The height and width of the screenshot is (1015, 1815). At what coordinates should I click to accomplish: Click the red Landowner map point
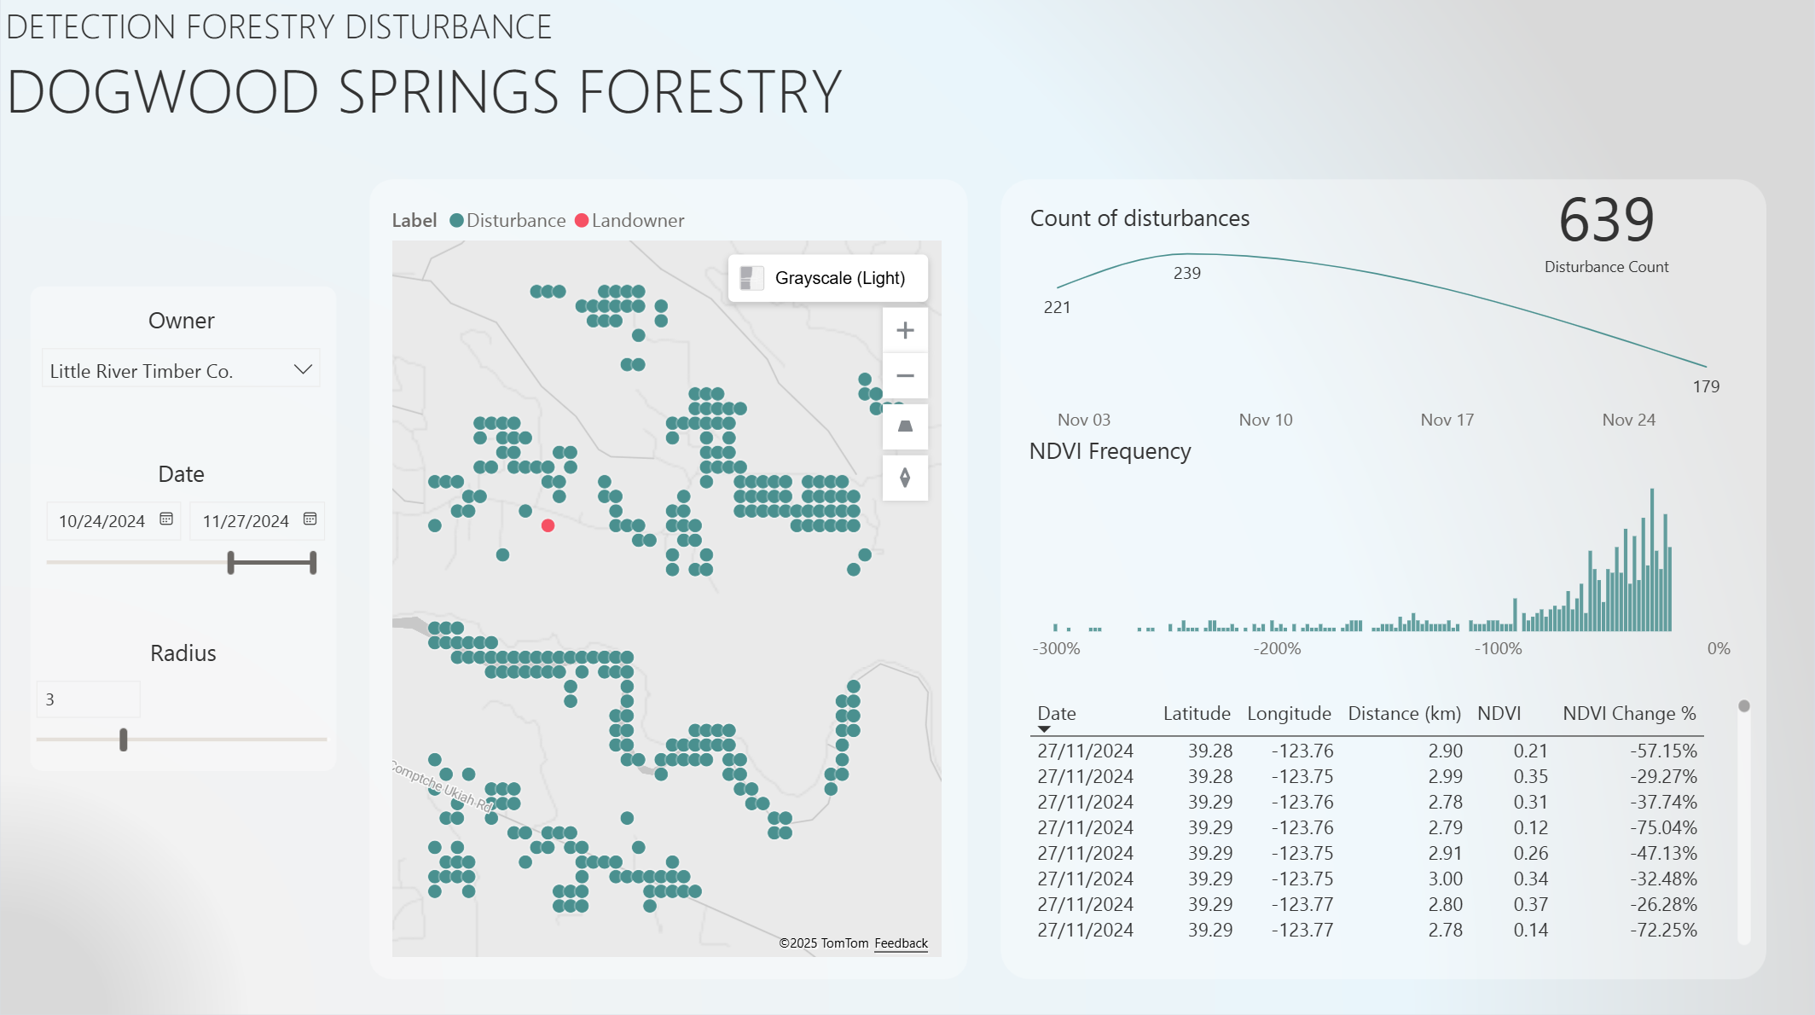tap(548, 525)
